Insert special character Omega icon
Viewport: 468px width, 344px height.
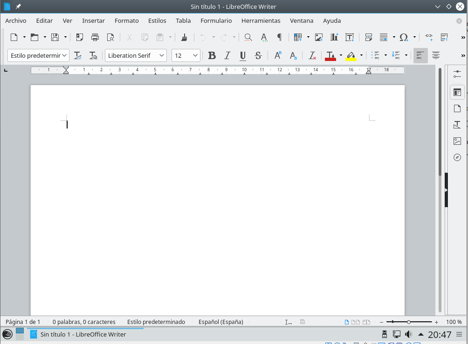(x=404, y=37)
